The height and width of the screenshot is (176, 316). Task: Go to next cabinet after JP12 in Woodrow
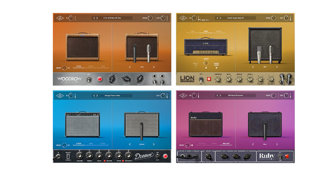153,67
